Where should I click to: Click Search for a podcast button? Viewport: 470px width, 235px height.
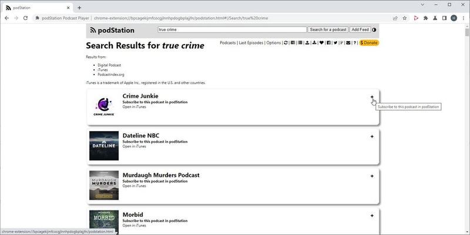[328, 30]
